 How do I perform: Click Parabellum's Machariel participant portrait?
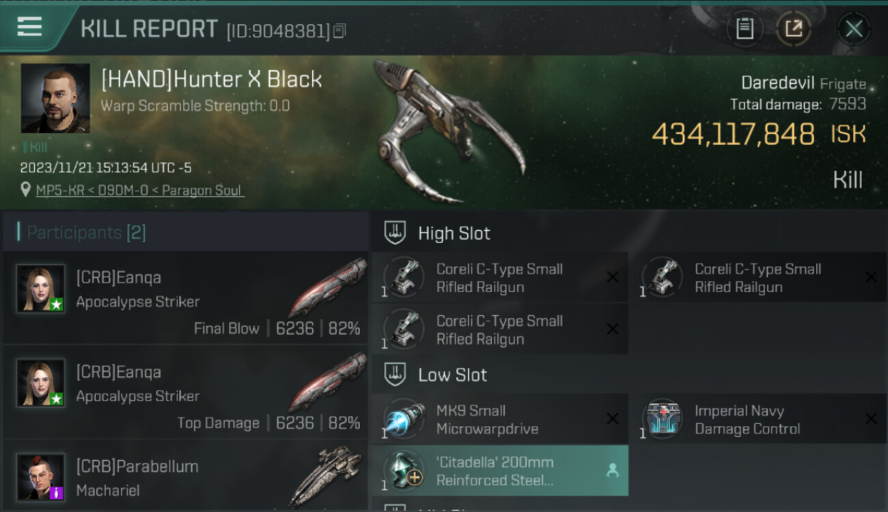point(41,477)
